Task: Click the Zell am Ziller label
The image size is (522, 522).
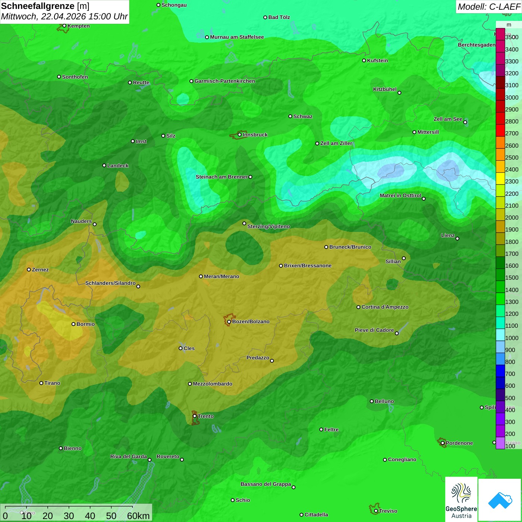Action: pyautogui.click(x=336, y=143)
